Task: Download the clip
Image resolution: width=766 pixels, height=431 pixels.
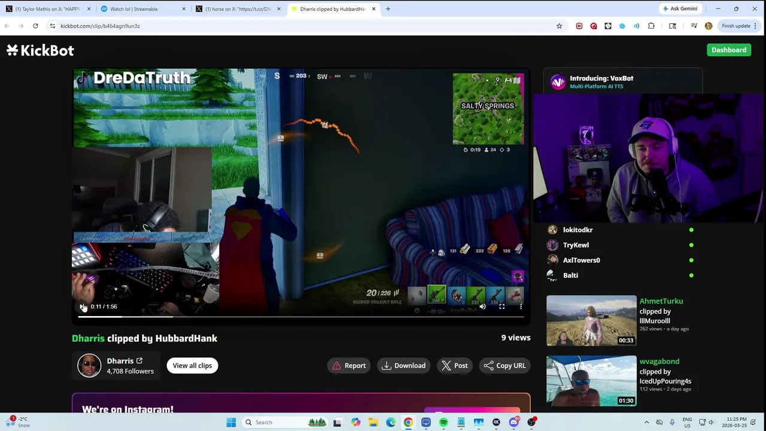Action: [404, 366]
